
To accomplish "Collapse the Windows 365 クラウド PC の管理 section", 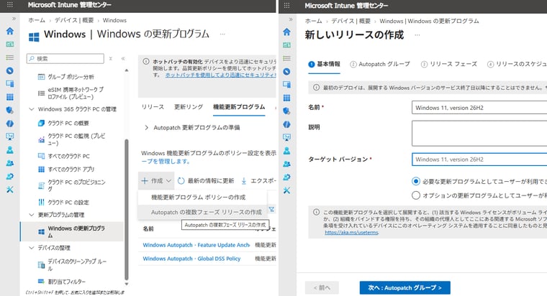I will (32, 109).
